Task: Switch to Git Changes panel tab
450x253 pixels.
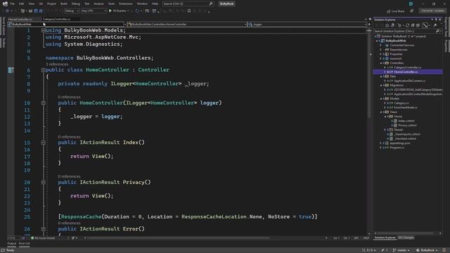Action: [x=406, y=238]
